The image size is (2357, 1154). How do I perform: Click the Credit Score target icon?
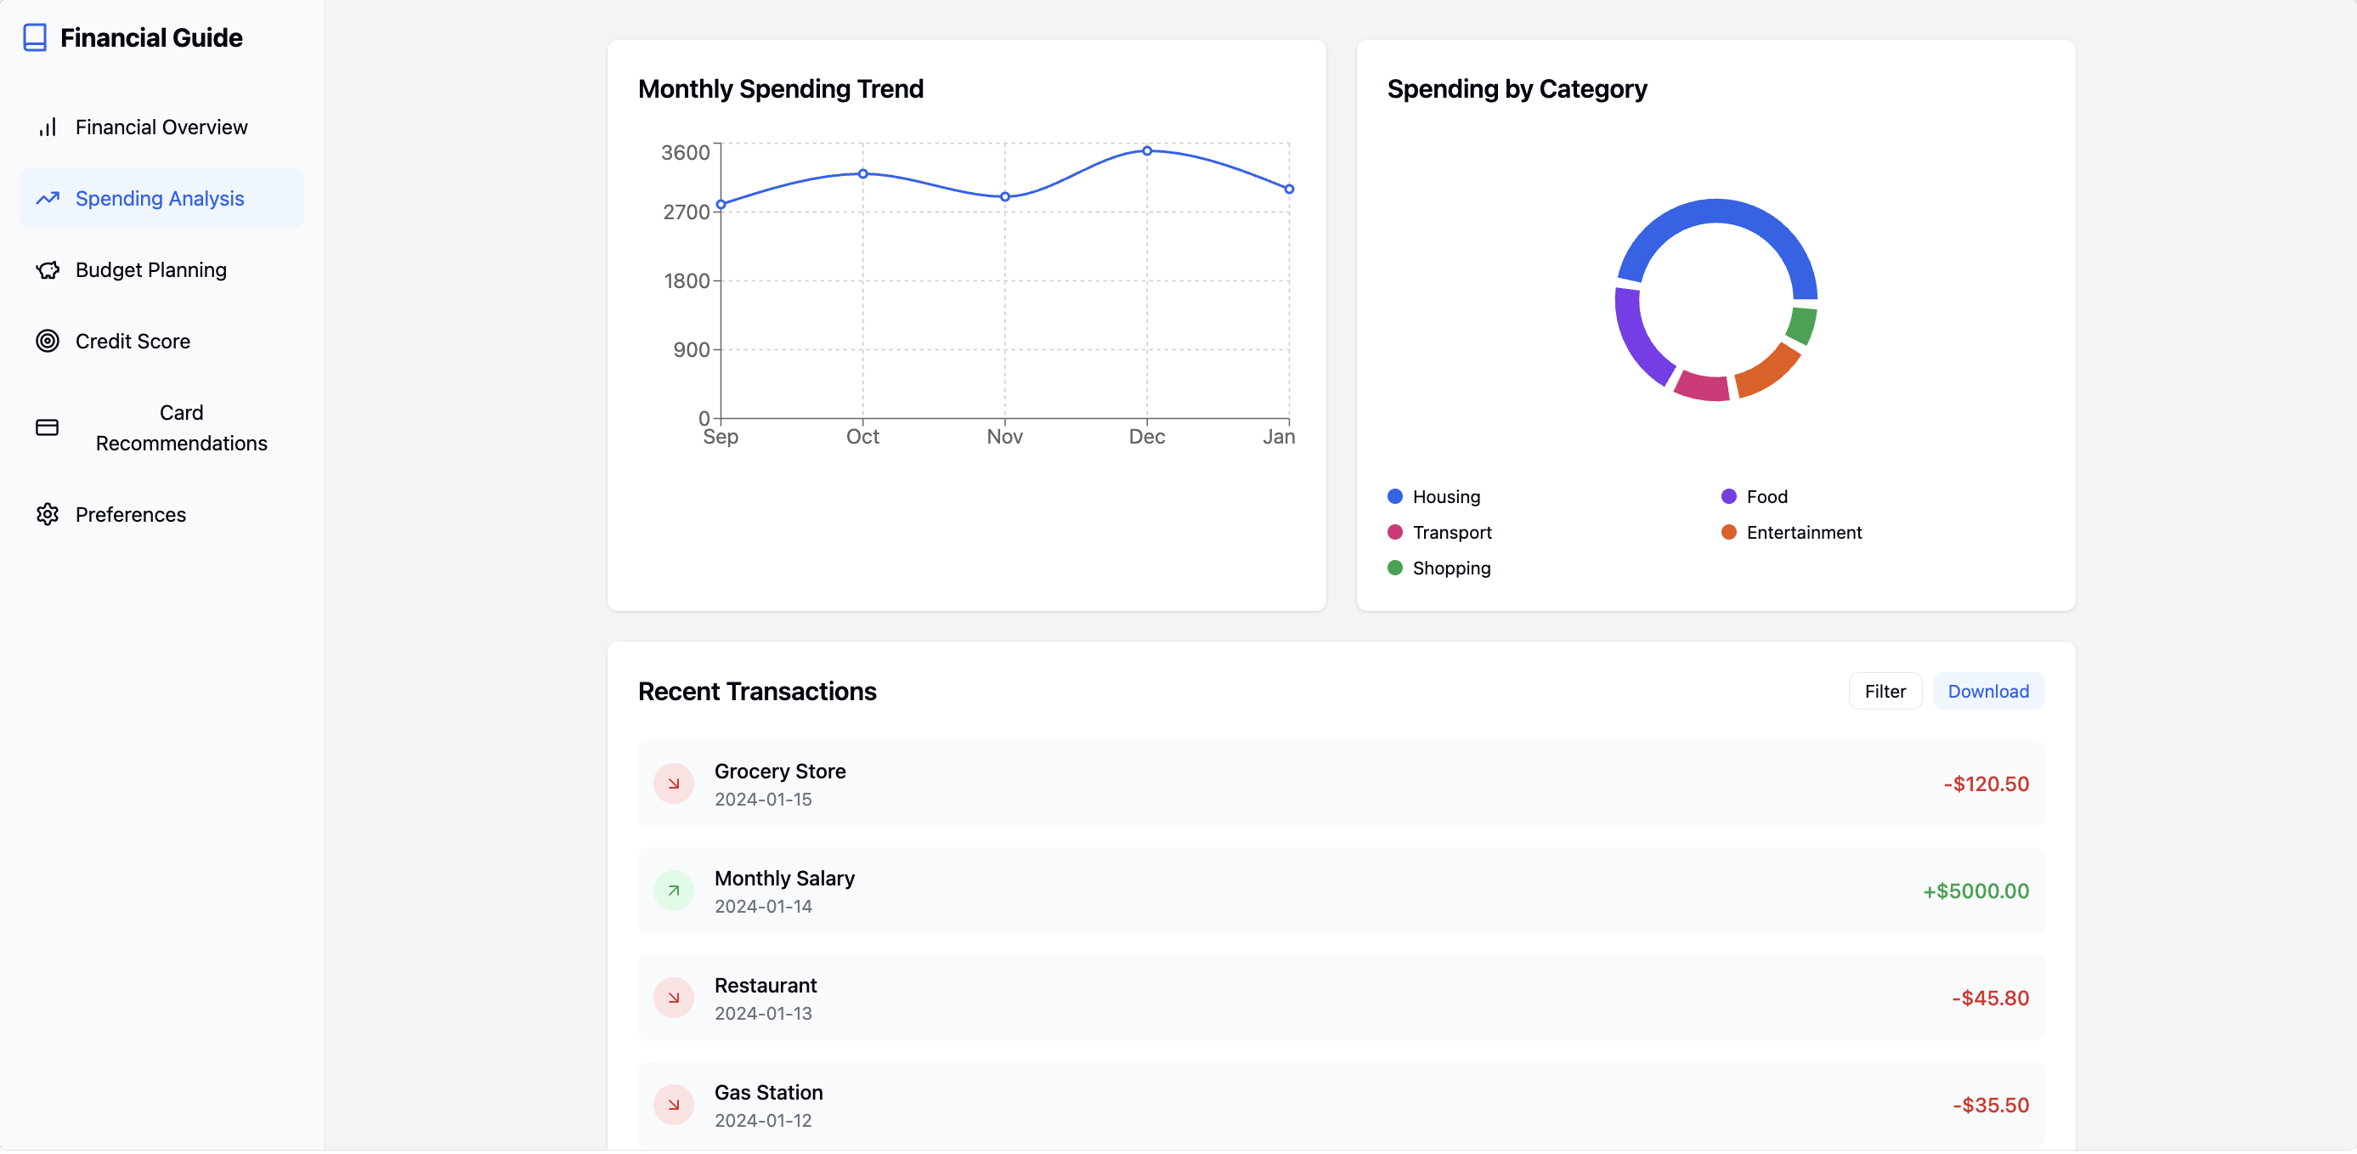pos(48,342)
